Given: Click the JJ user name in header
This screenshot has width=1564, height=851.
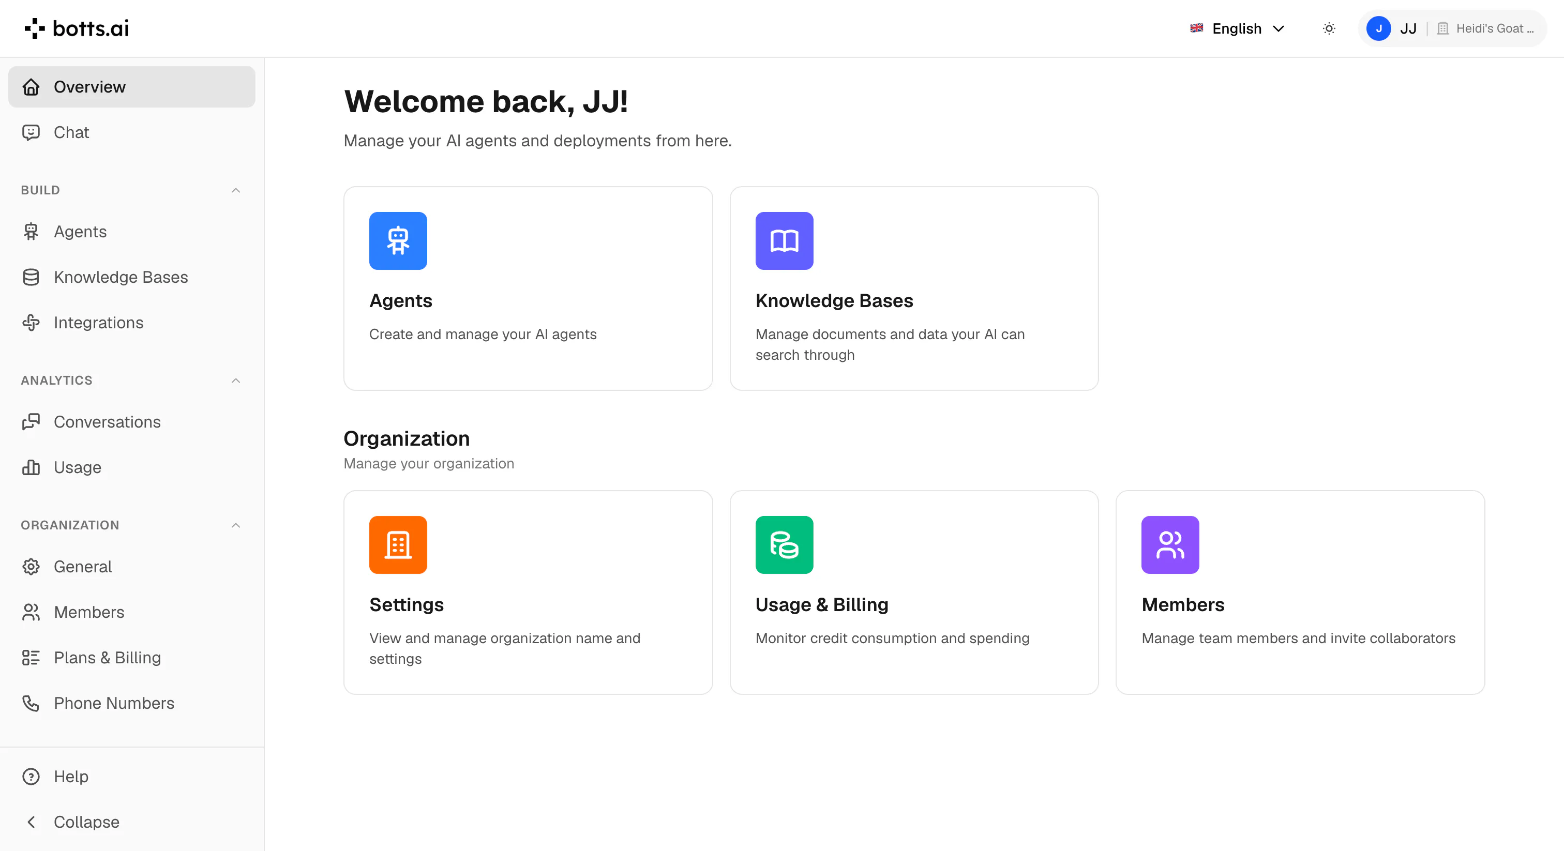Looking at the screenshot, I should [1408, 28].
